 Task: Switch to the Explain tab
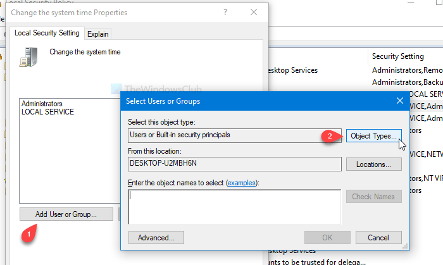click(97, 34)
